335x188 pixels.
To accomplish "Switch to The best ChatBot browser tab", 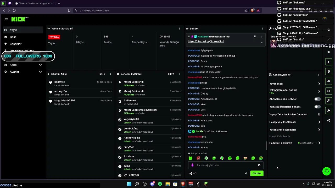I will coord(34,3).
